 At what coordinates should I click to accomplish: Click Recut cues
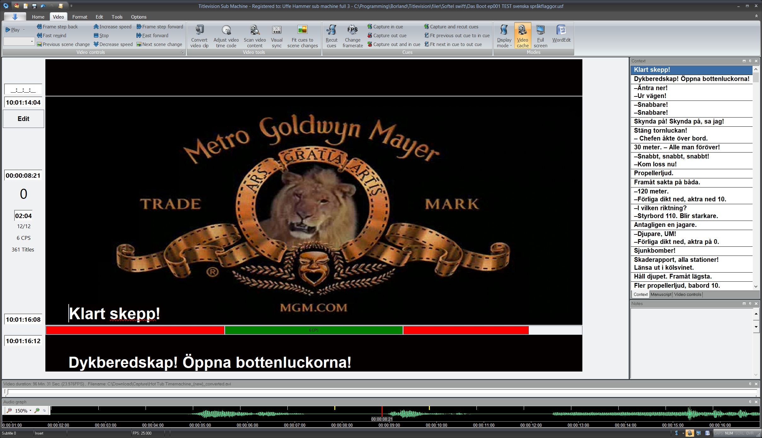[332, 36]
